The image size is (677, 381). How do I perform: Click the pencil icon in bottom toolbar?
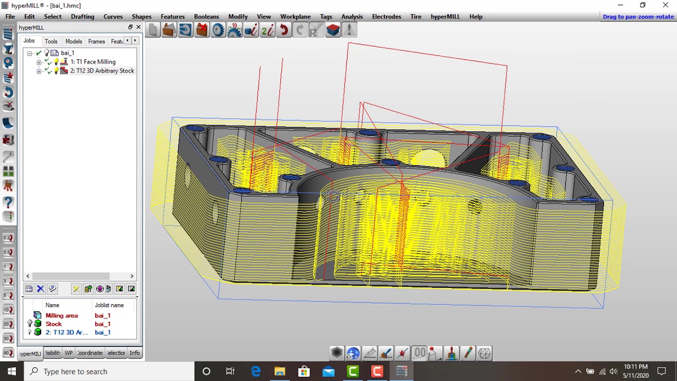468,353
